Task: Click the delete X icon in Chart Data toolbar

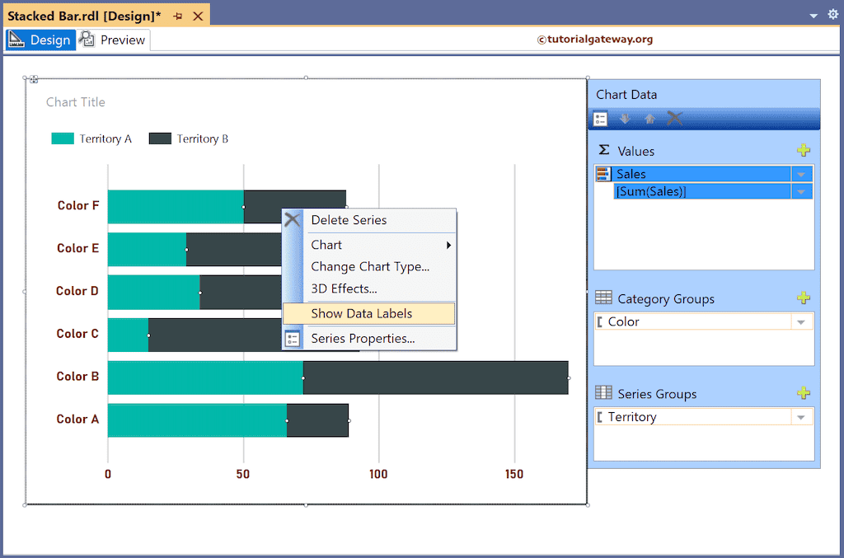Action: tap(674, 118)
